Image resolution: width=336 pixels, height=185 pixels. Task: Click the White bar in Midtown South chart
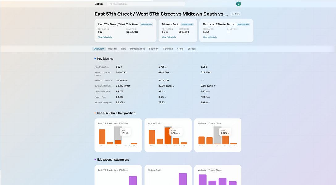tap(152, 137)
